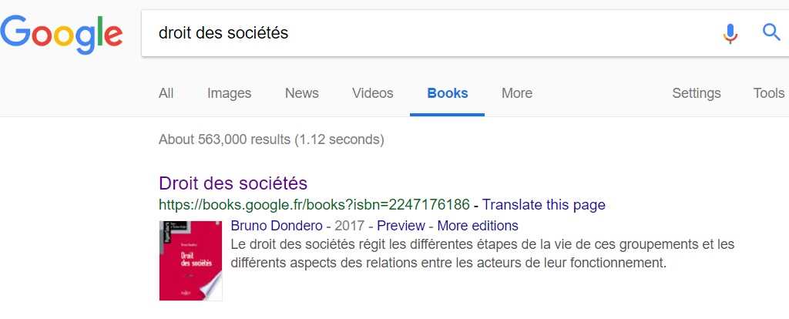
Task: Expand the More search categories menu
Action: click(x=517, y=93)
